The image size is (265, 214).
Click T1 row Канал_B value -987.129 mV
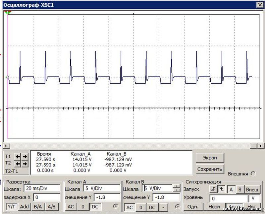[x=118, y=160]
